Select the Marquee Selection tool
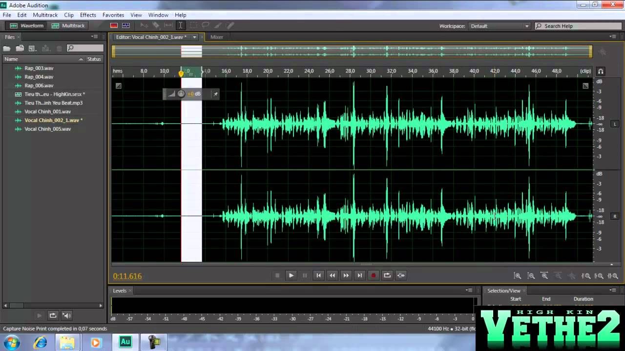Viewport: 625px width, 351px height. tap(193, 25)
